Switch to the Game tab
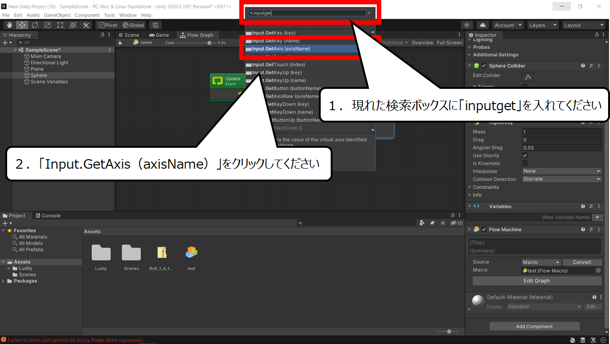This screenshot has width=610, height=344. (159, 35)
